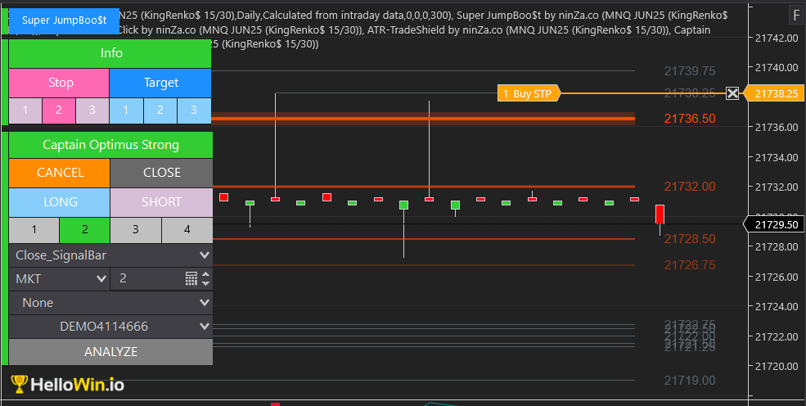The height and width of the screenshot is (406, 806).
Task: Enter a SHORT trade
Action: [x=161, y=202]
